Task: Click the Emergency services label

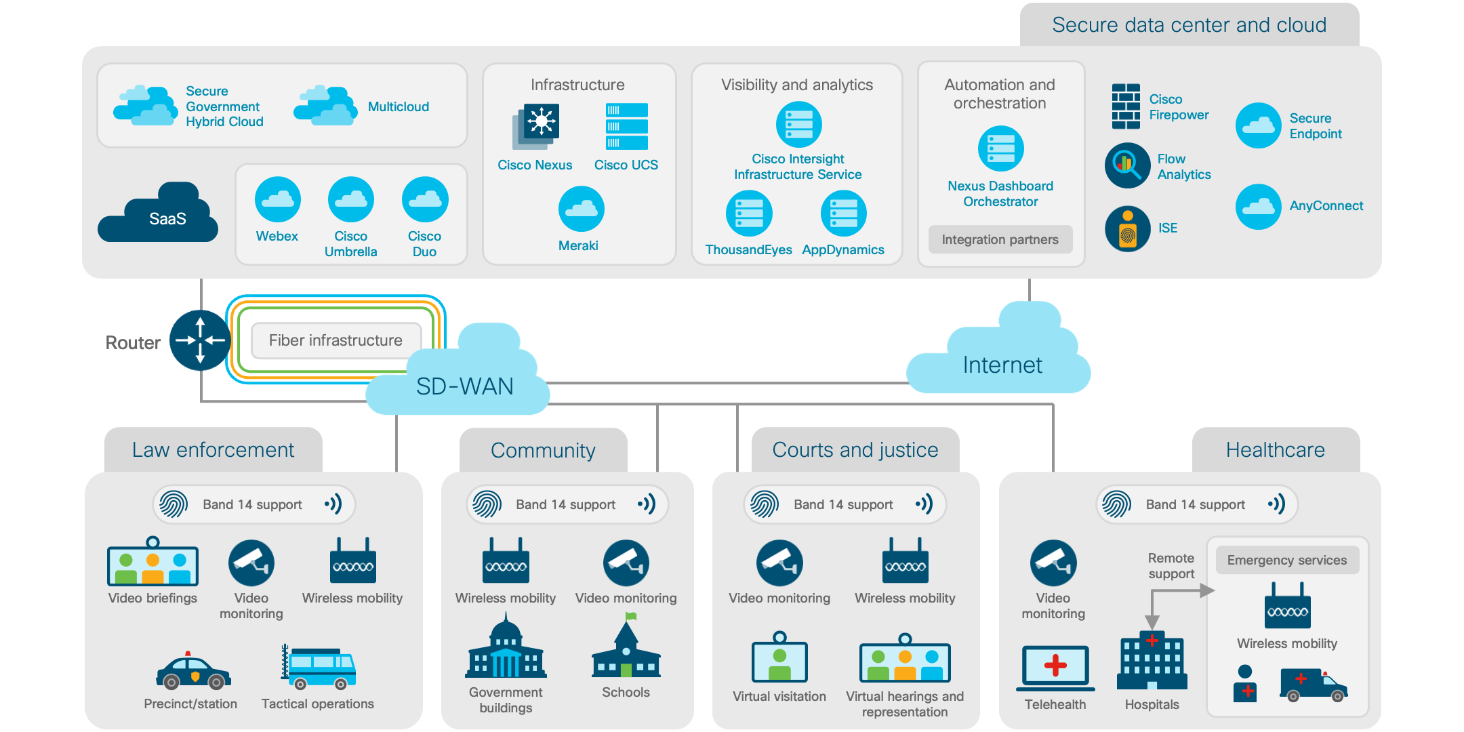Action: [1287, 560]
